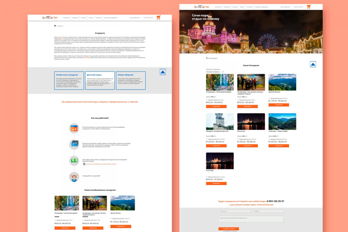Click the question textarea in the contact form
The width and height of the screenshot is (348, 232).
coord(251,219)
